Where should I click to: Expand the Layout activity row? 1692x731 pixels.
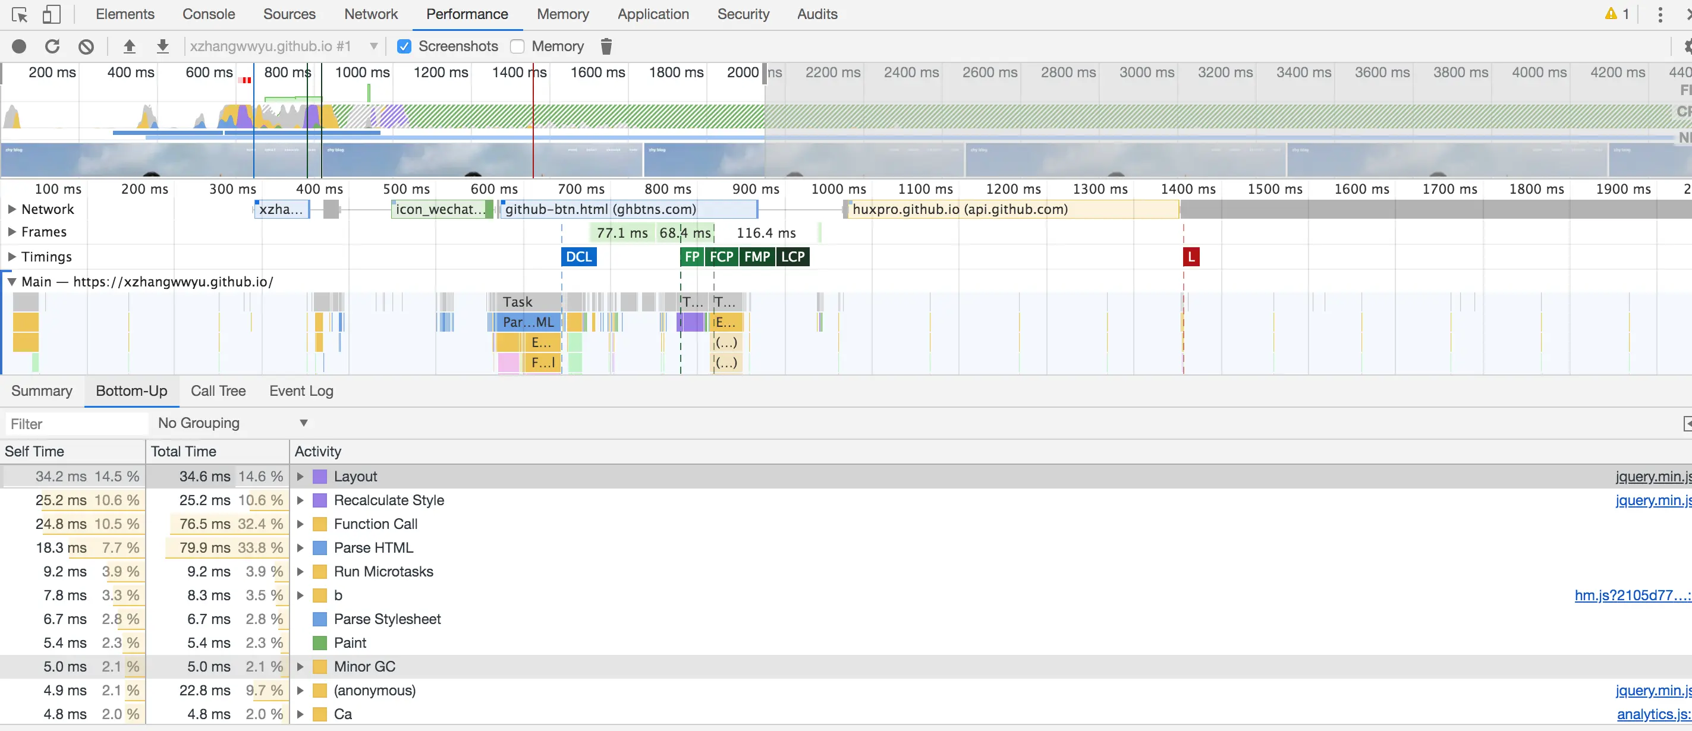(x=300, y=476)
